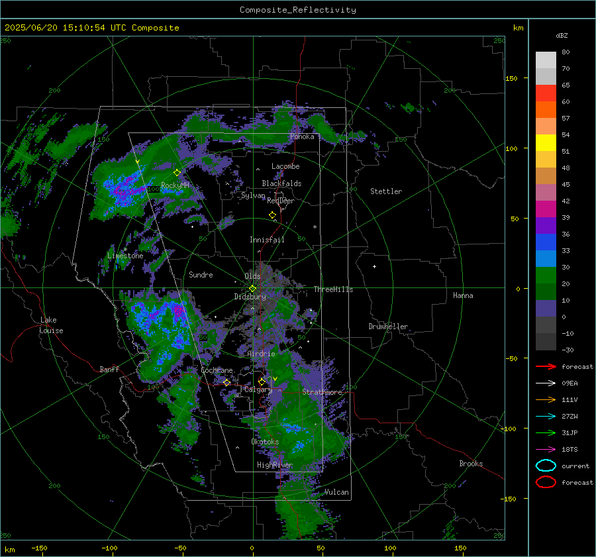Click the Hanna city label
This screenshot has width=596, height=557.
point(463,296)
